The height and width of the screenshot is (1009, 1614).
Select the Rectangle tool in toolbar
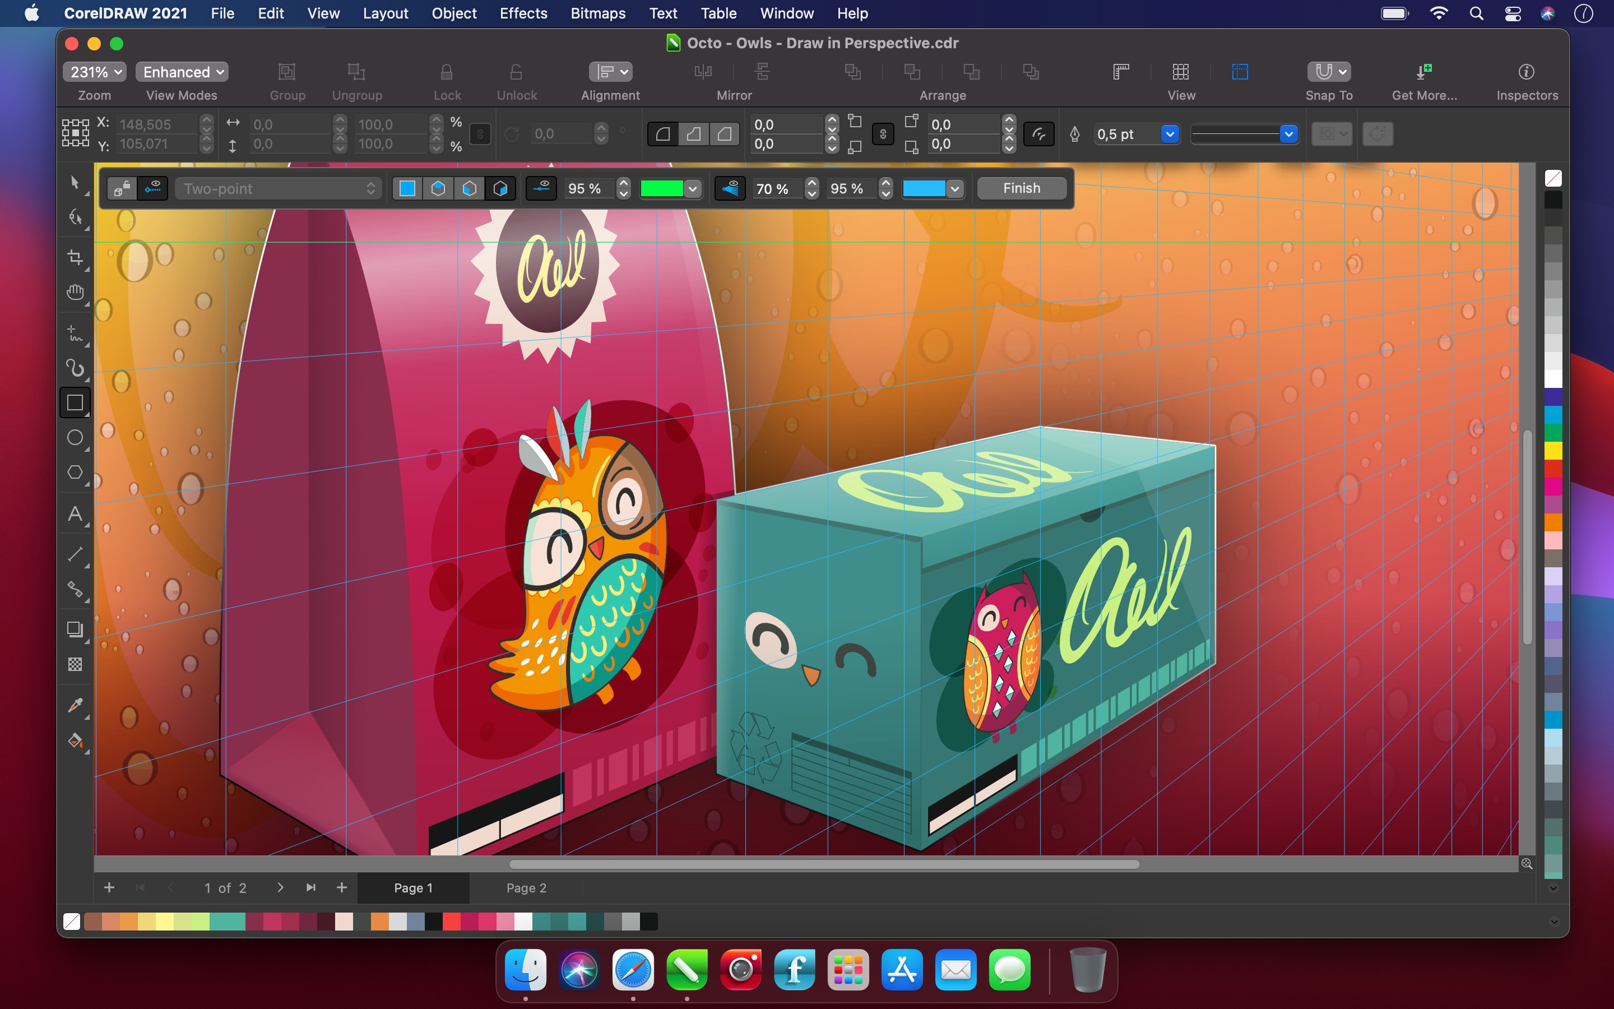[x=75, y=404]
